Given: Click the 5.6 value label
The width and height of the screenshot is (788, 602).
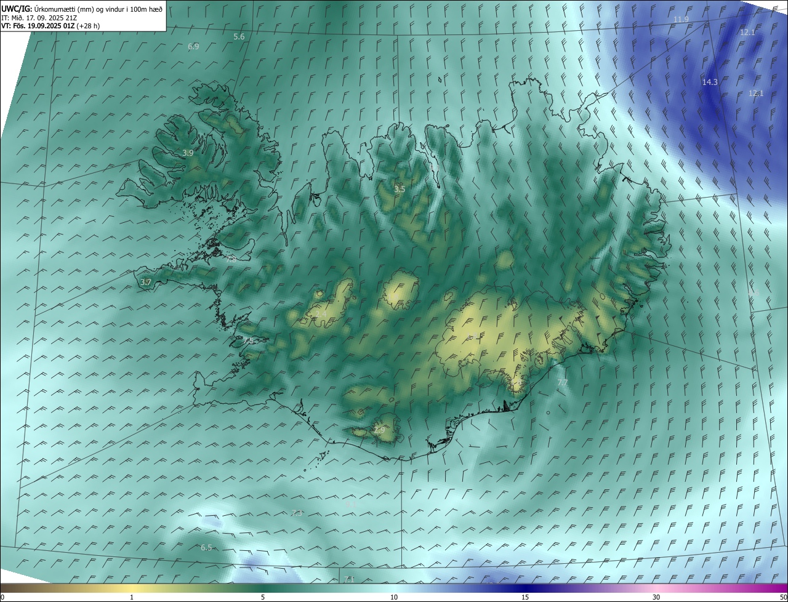Looking at the screenshot, I should [x=239, y=37].
